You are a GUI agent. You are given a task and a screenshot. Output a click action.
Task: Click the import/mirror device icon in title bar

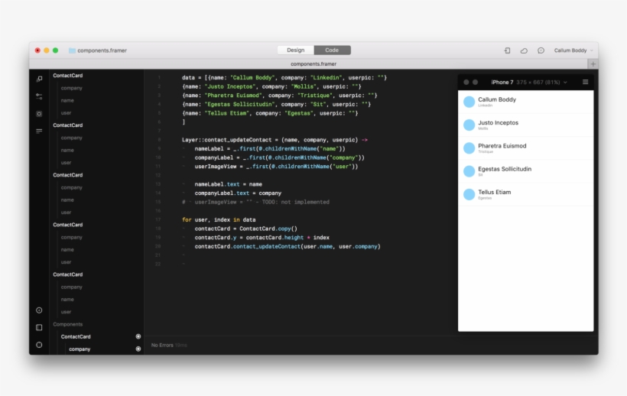(507, 50)
